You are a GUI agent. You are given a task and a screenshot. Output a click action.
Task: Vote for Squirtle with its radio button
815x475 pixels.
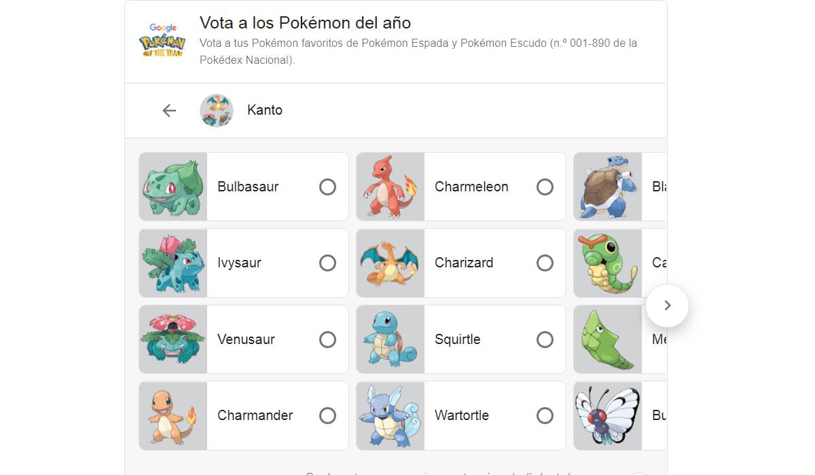point(545,339)
